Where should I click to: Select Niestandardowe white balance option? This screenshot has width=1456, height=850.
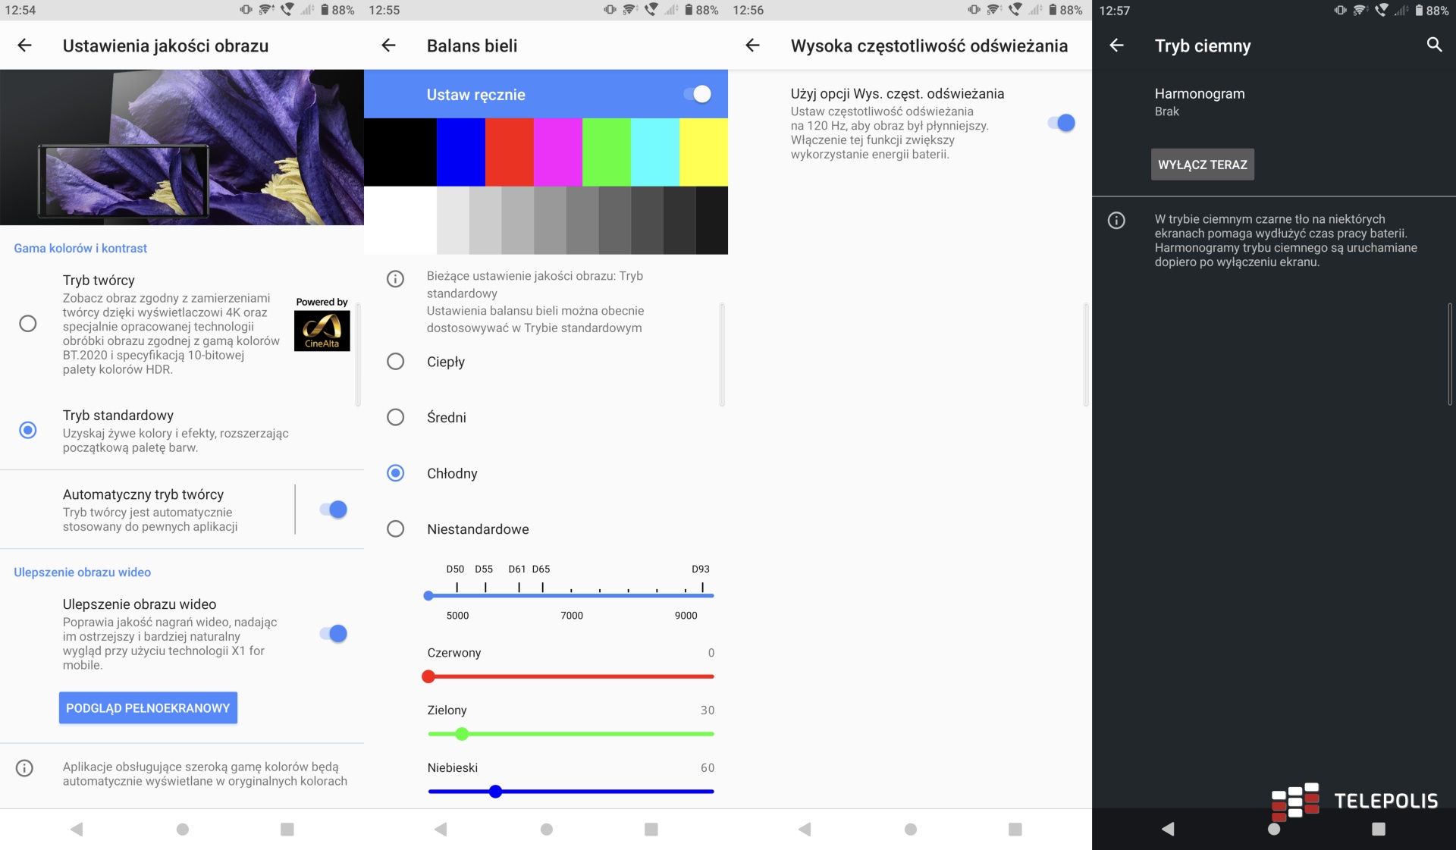(x=396, y=529)
